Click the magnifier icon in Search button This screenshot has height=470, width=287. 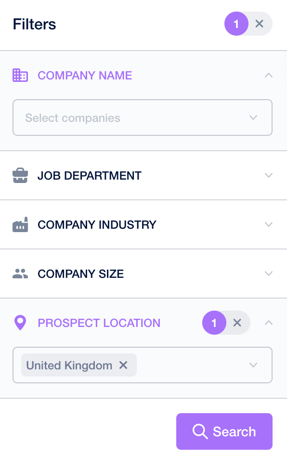200,431
